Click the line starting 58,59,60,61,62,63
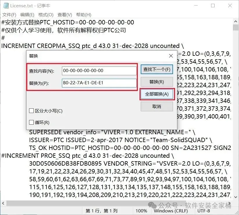The height and width of the screenshot is (215, 239). [130, 179]
